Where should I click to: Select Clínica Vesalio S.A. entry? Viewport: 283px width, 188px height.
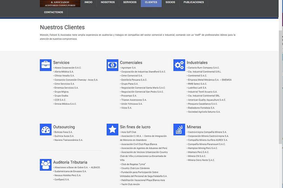64,76
